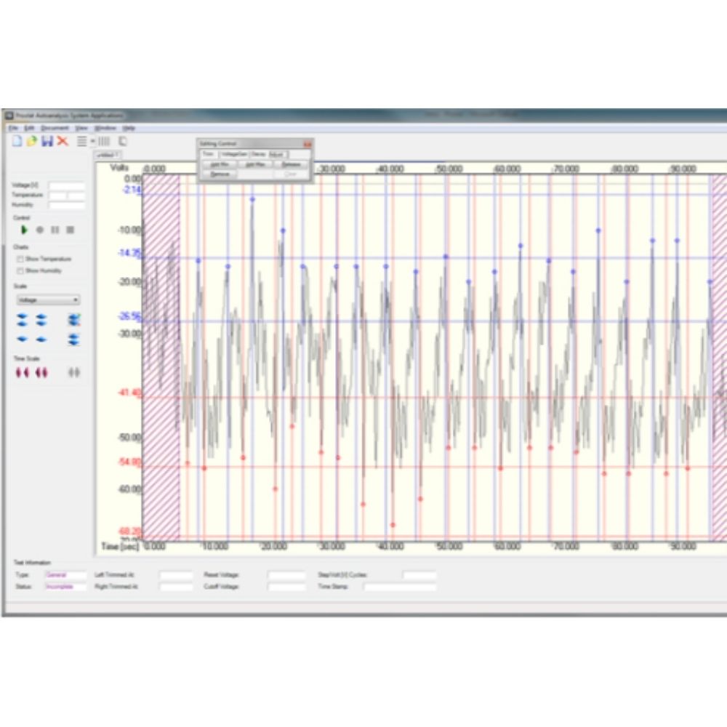Screen dimensions: 727x727
Task: Enable the Show Temperature checkbox
Action: coord(20,259)
